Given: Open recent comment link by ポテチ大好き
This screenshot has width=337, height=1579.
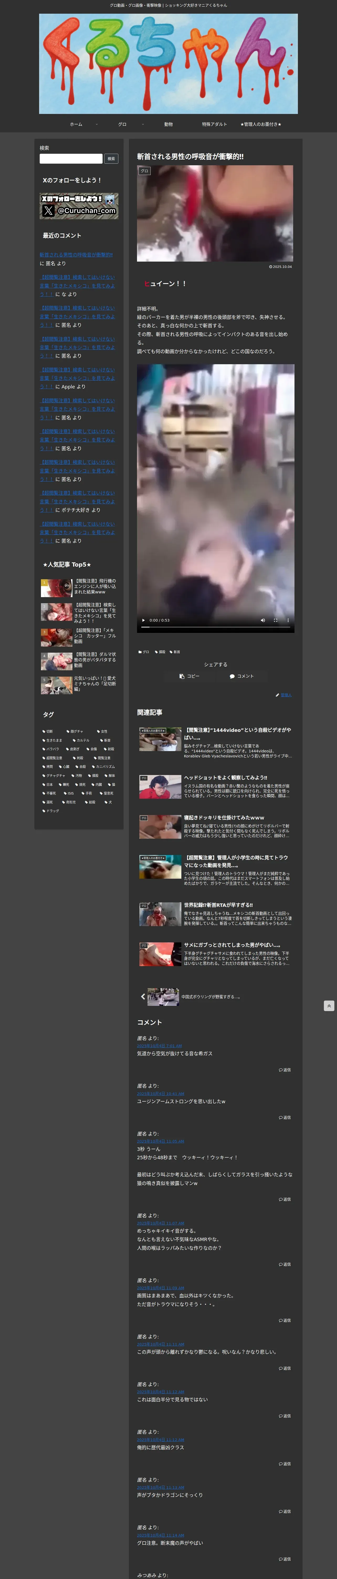Looking at the screenshot, I should 77,501.
